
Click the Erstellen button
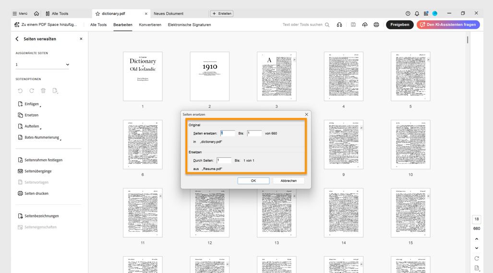point(222,13)
